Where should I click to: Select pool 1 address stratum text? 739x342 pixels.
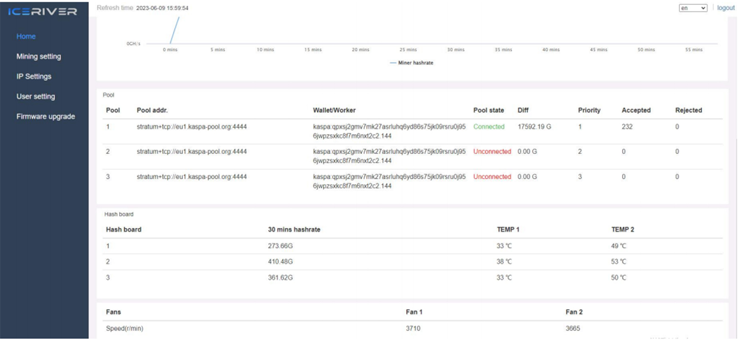192,126
